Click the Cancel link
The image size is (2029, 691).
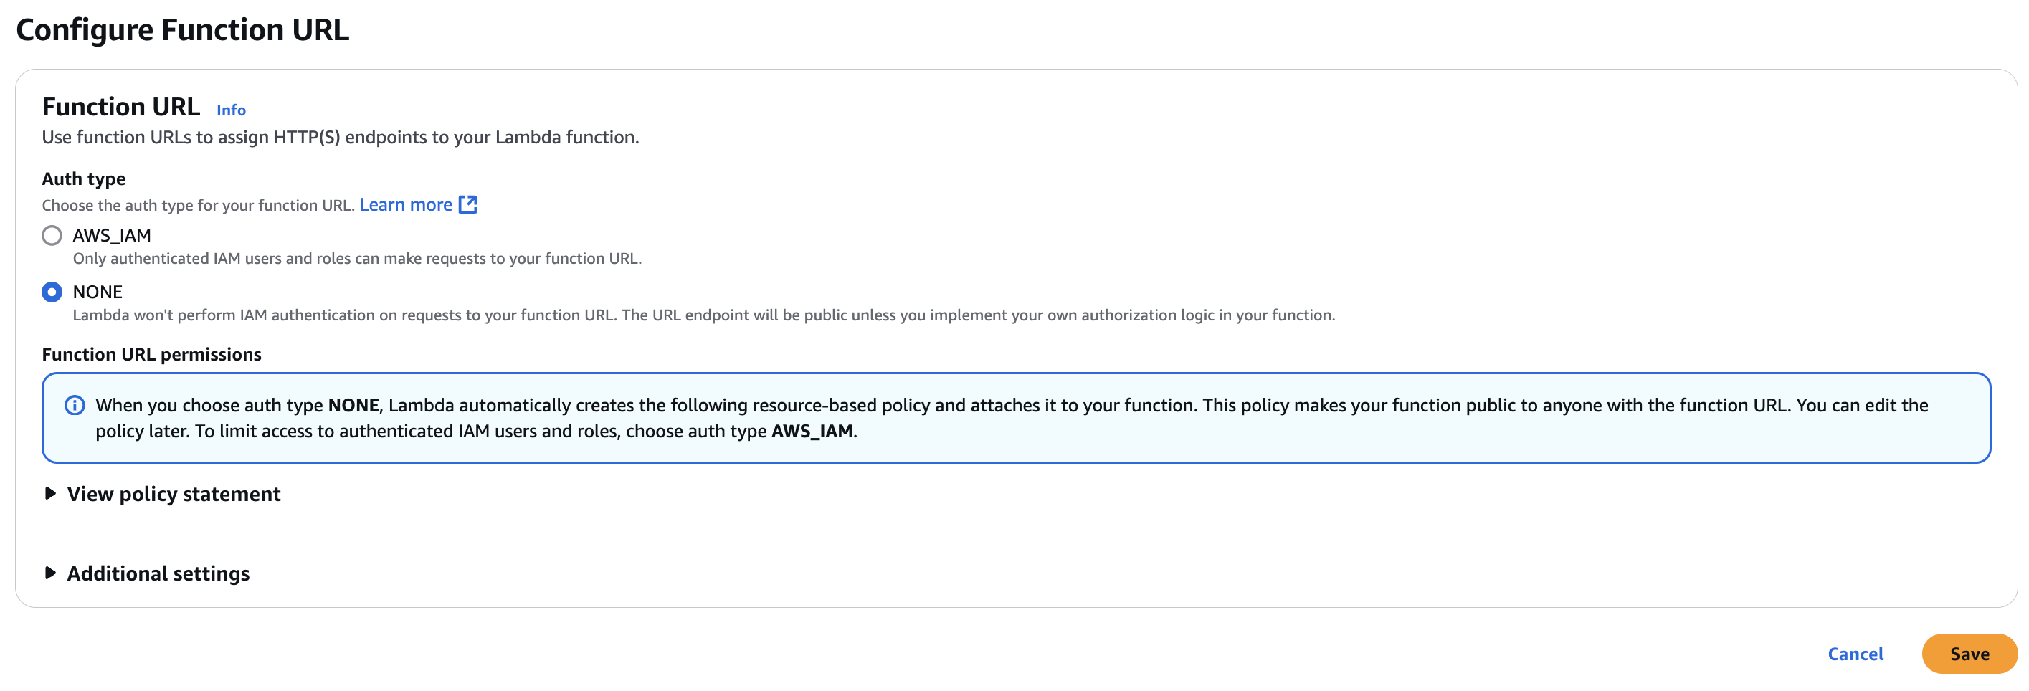point(1855,654)
